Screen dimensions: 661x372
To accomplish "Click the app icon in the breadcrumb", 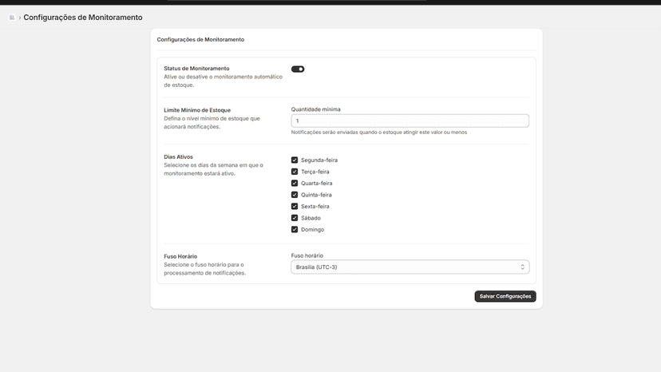I will point(12,18).
